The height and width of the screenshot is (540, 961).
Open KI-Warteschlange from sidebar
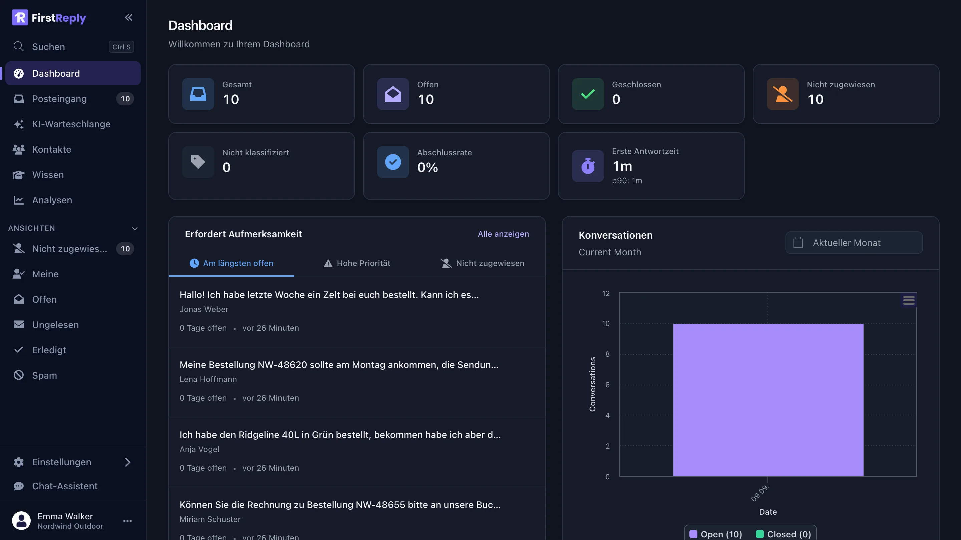[x=73, y=124]
